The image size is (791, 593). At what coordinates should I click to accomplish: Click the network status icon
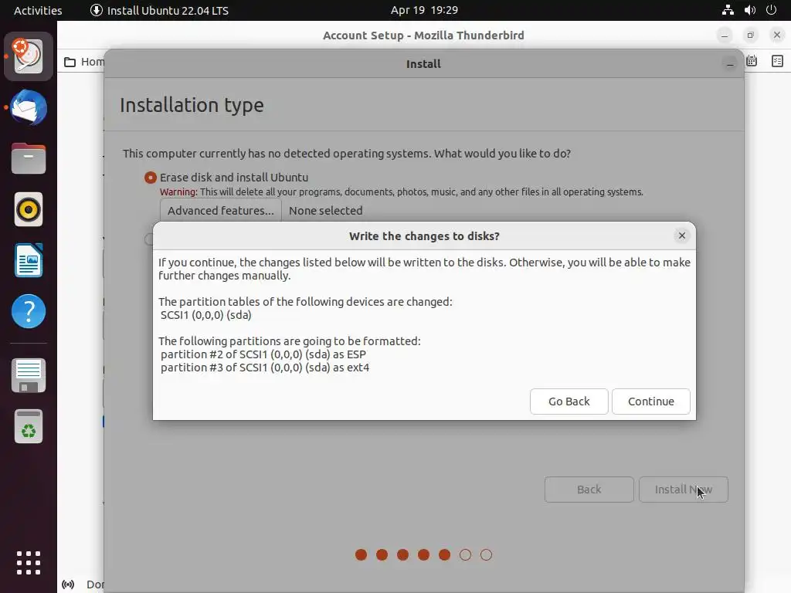728,10
